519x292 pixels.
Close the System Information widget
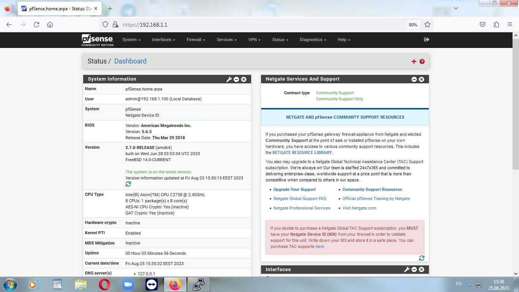click(x=244, y=79)
